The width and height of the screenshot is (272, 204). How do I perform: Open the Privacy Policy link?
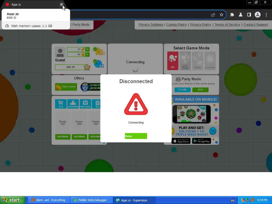[x=201, y=25]
